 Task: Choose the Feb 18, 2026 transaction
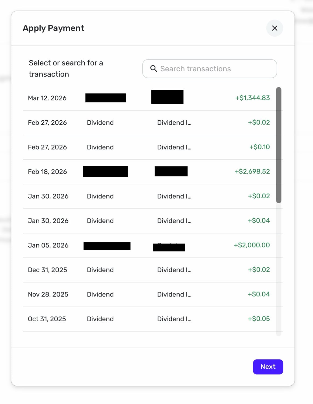pyautogui.click(x=47, y=172)
